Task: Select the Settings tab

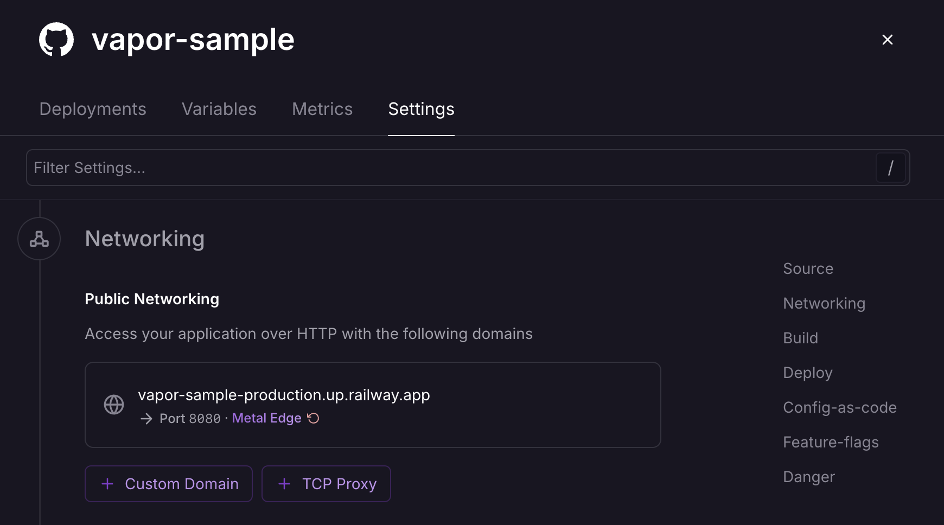Action: 421,109
